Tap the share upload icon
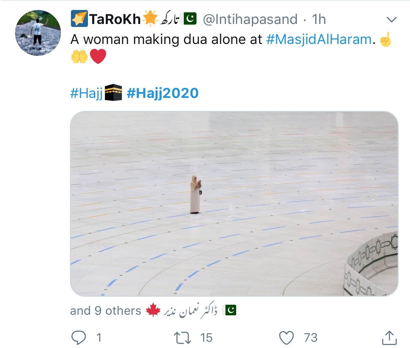Screen dimensions: 410x348 tap(389, 338)
